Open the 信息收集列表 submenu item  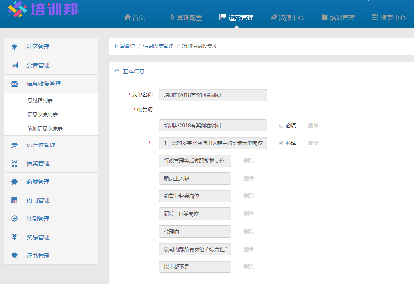point(42,114)
